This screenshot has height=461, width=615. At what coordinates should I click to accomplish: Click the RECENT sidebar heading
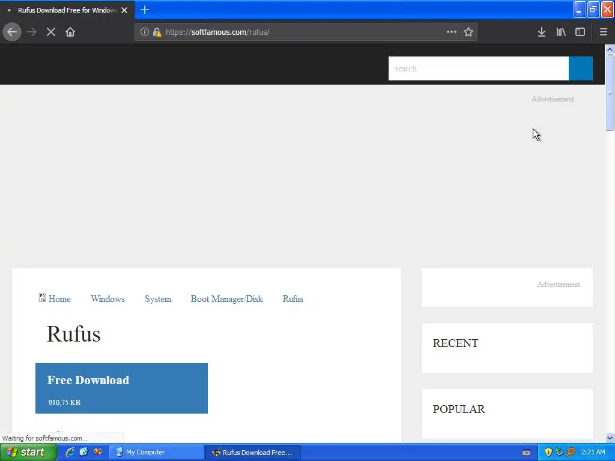pos(455,343)
